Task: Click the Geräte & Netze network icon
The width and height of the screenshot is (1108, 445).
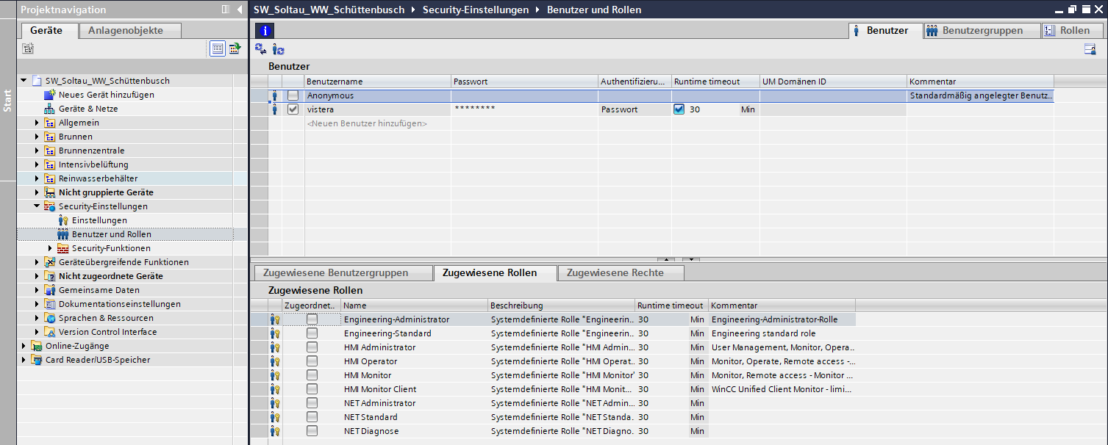Action: point(50,109)
